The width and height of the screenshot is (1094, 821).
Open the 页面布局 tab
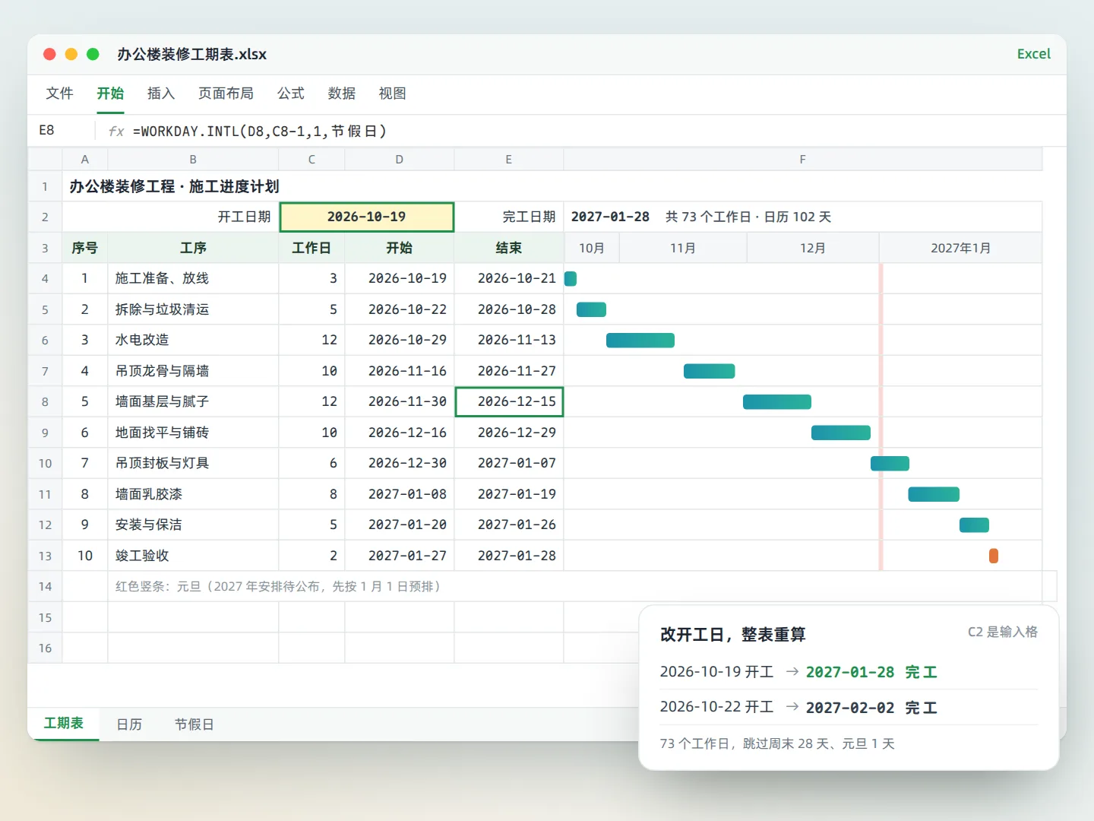[x=226, y=94]
